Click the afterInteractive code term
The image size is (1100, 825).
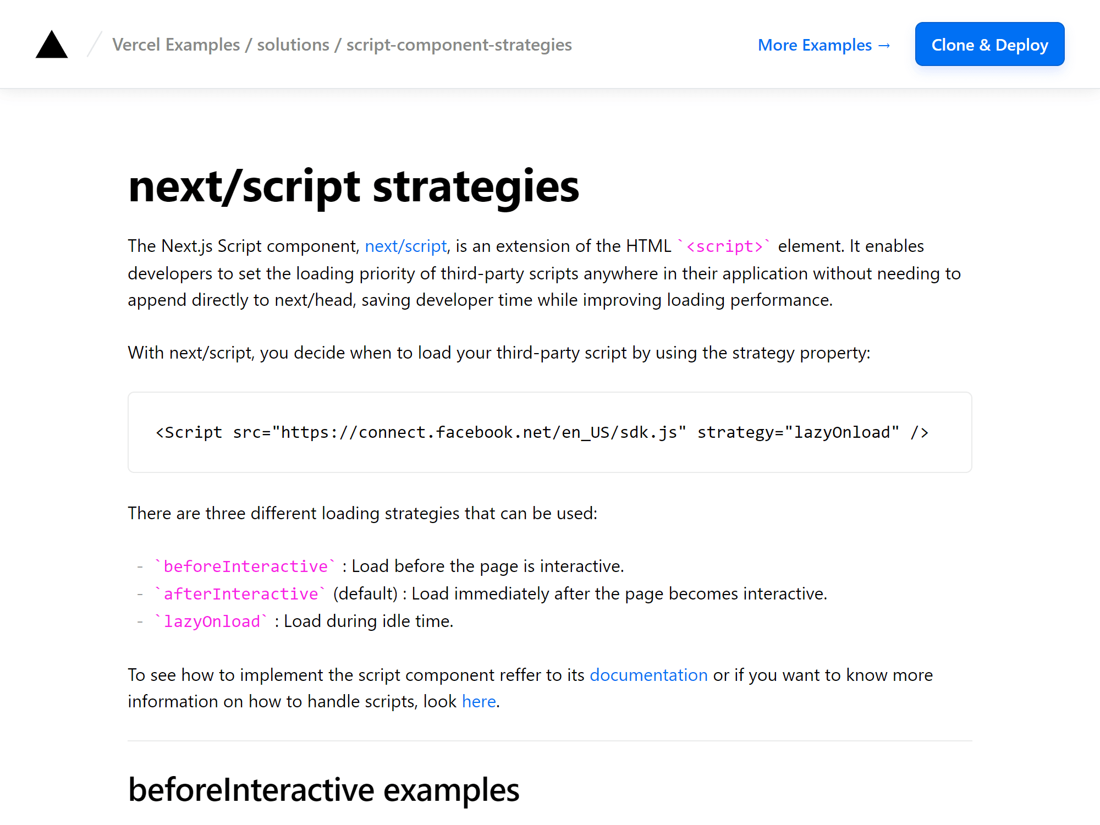point(239,593)
